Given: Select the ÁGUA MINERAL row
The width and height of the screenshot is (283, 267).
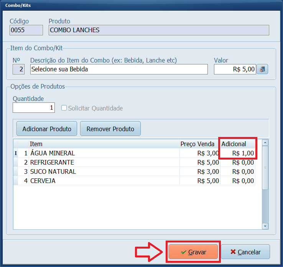Looking at the screenshot, I should click(134, 153).
